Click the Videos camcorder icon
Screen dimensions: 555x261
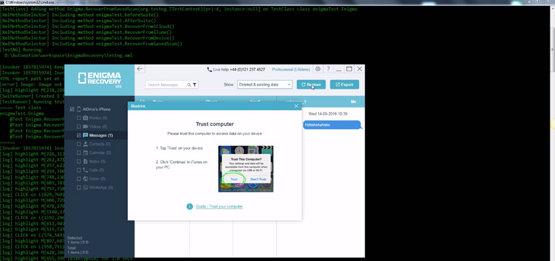86,126
